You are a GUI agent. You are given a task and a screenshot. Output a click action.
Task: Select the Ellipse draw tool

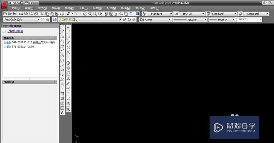pos(62,70)
